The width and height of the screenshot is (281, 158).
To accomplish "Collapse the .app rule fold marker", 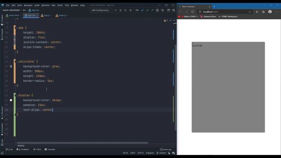I will click(x=15, y=28).
